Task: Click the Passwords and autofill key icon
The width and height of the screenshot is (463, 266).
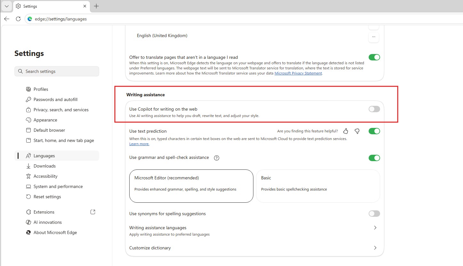Action: pos(28,99)
